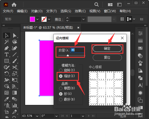Click the magenta fill color swatch
This screenshot has width=149, height=119.
click(32, 19)
